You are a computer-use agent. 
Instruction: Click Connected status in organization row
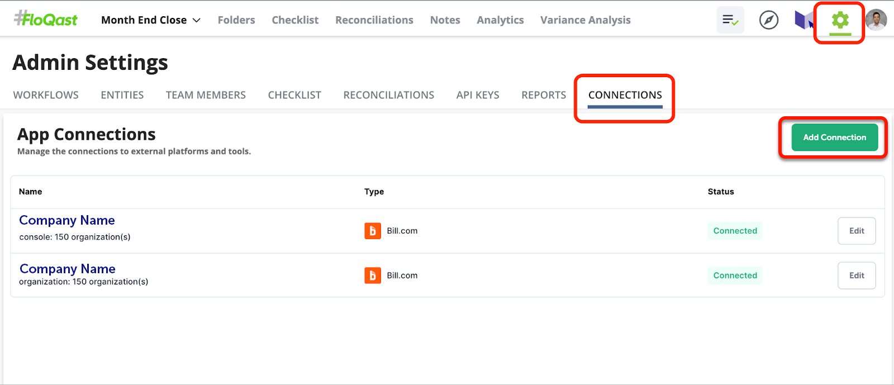tap(735, 275)
